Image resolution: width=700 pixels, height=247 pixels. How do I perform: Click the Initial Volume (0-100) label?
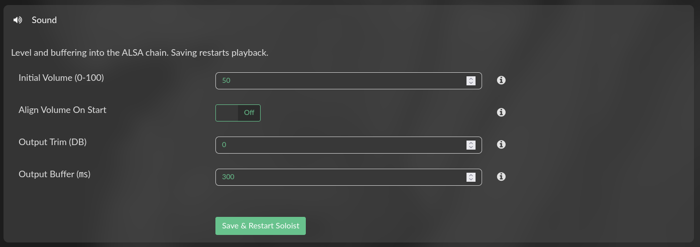[61, 78]
